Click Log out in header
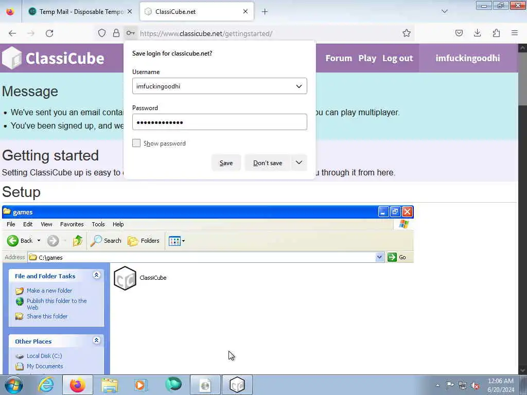 click(398, 59)
